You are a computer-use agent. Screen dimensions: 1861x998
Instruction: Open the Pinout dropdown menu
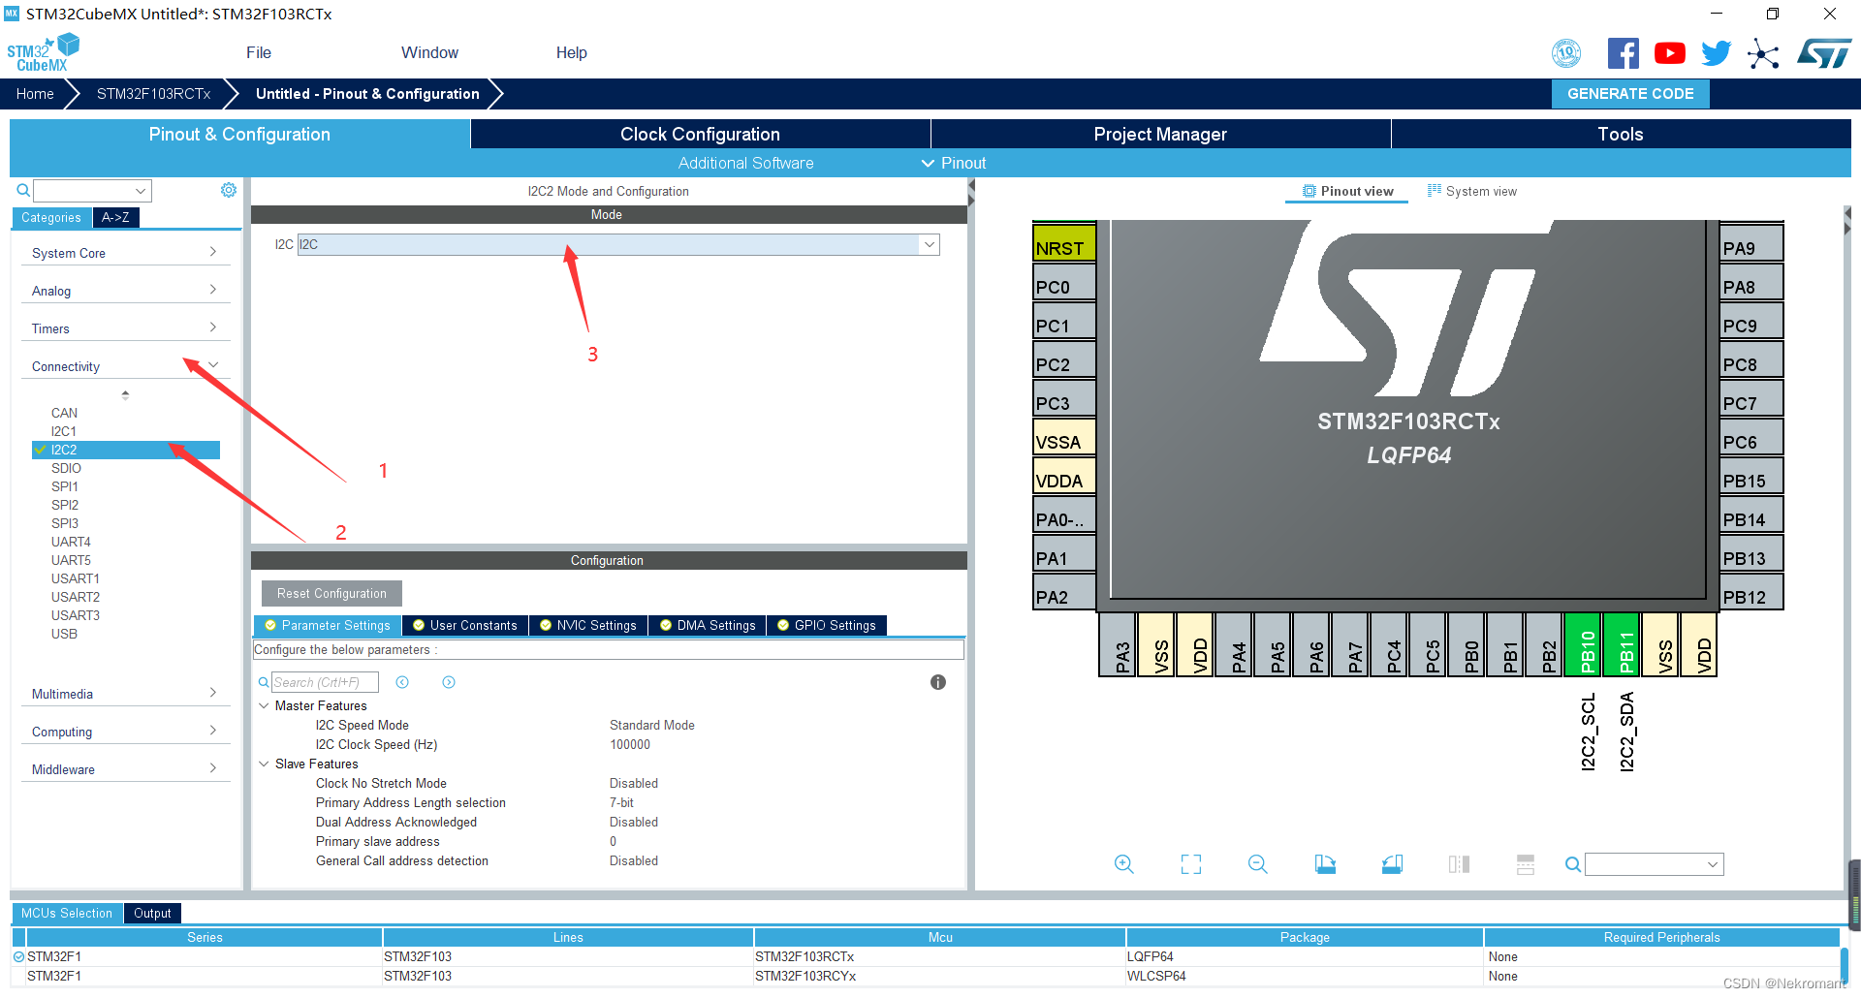(x=954, y=163)
